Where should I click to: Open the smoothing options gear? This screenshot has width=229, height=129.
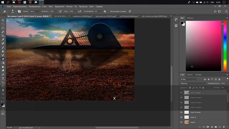point(105,11)
